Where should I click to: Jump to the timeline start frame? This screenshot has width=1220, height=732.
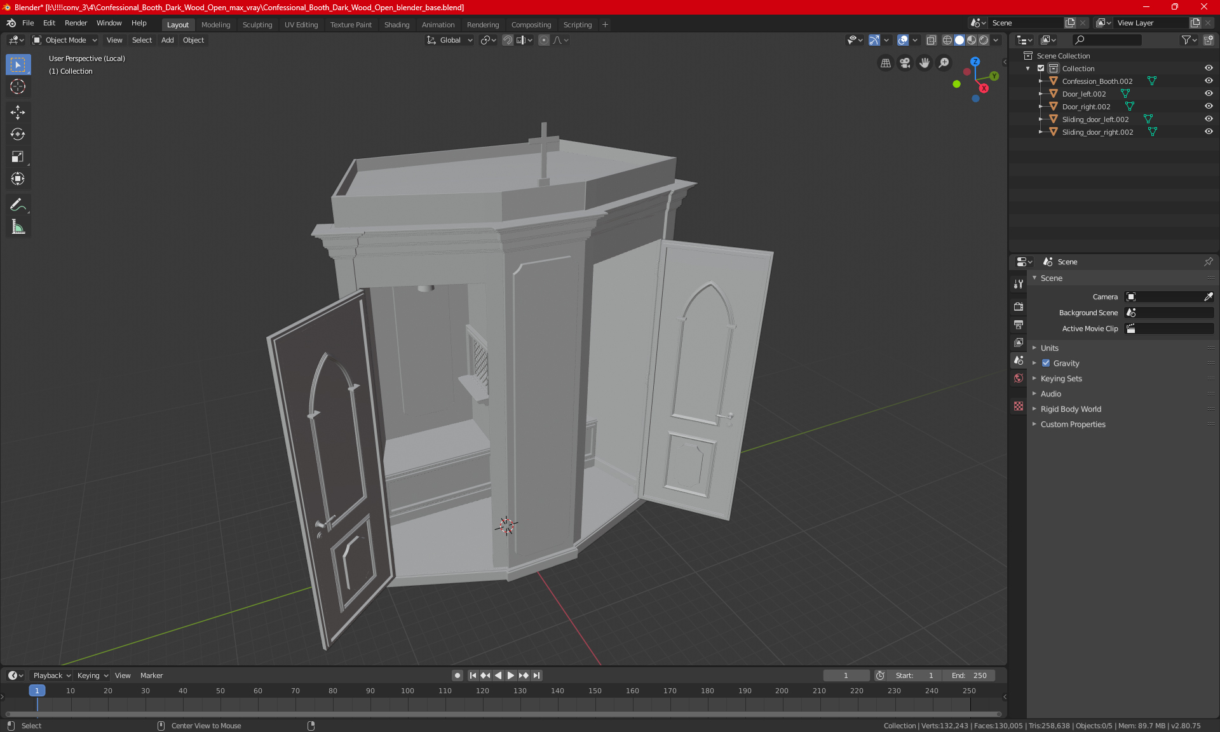coord(473,675)
